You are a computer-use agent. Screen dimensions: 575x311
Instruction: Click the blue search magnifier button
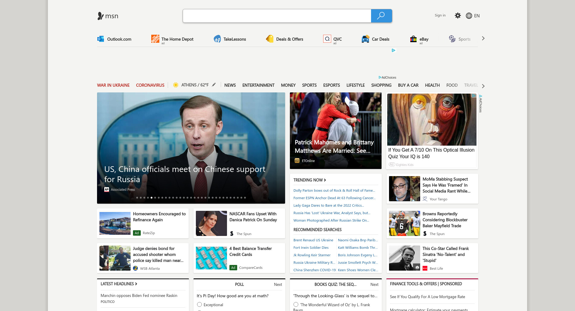click(x=381, y=16)
